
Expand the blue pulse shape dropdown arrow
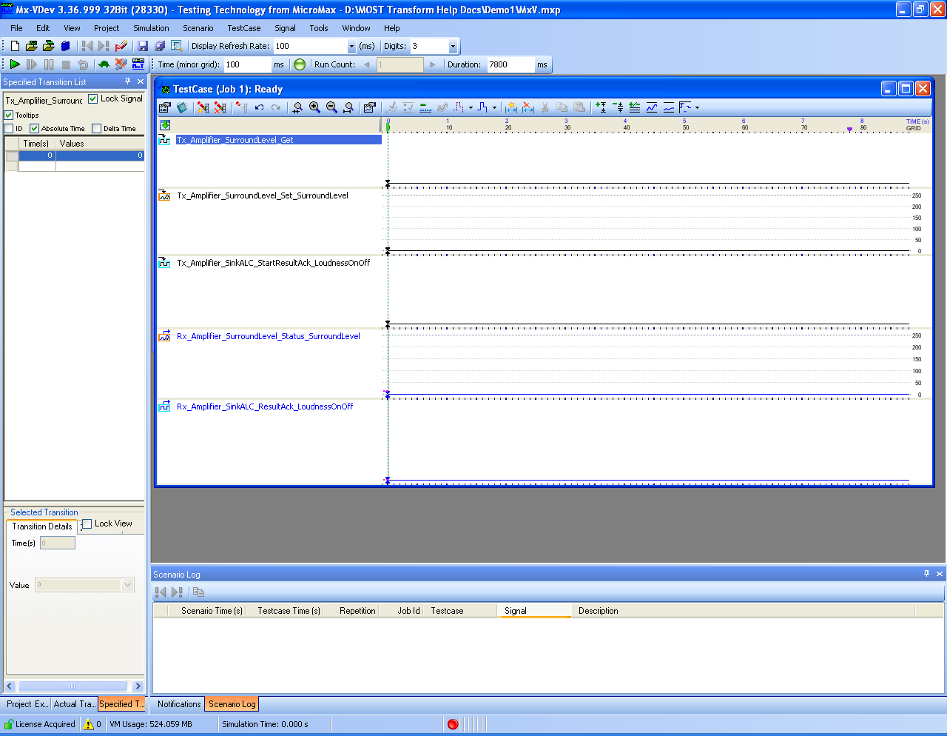tap(494, 107)
